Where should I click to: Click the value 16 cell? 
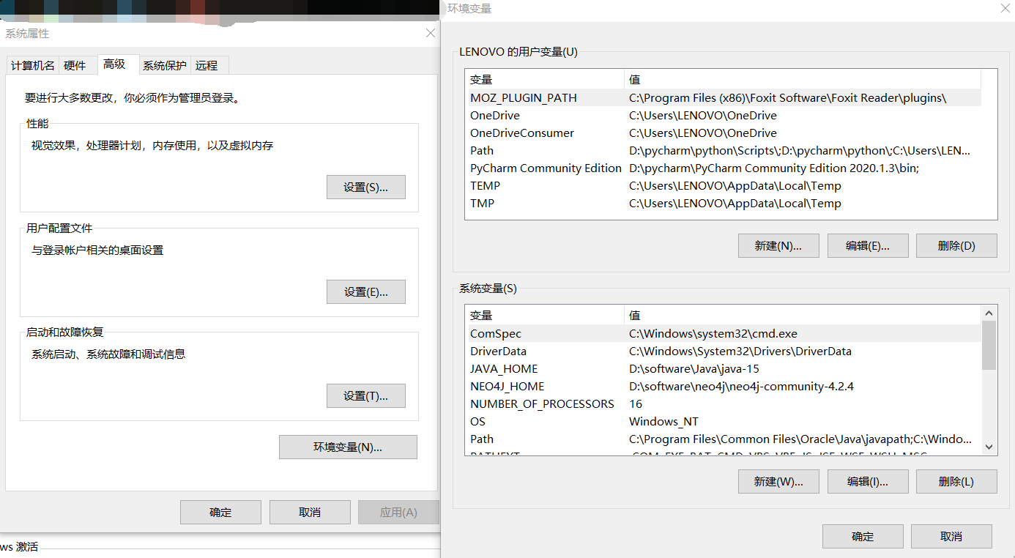pos(636,404)
